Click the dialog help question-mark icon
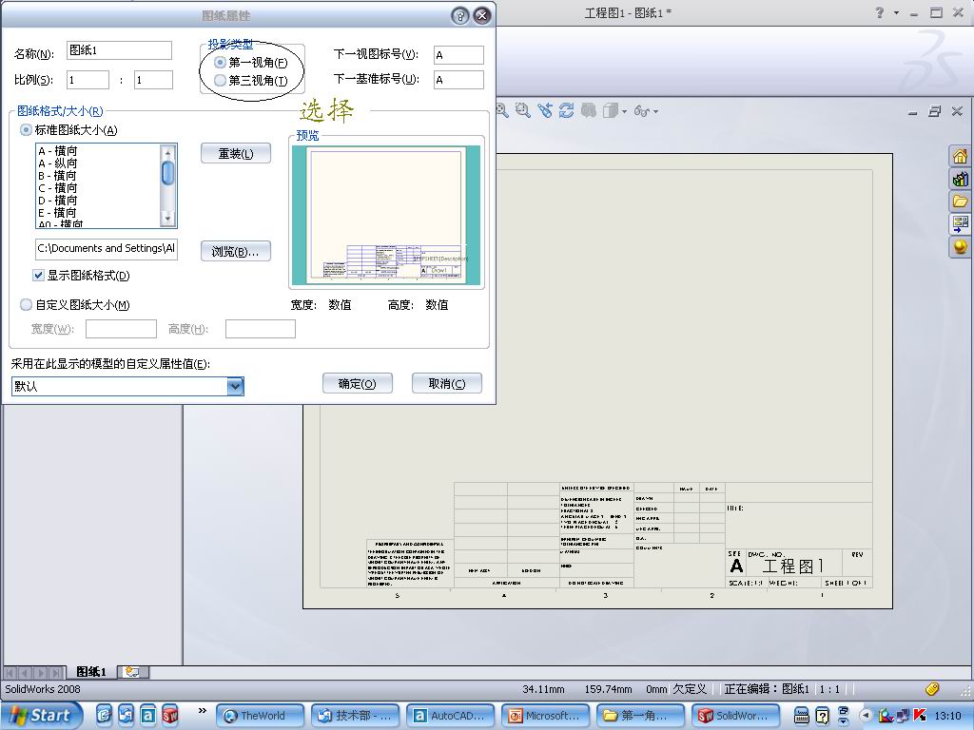 click(x=459, y=15)
